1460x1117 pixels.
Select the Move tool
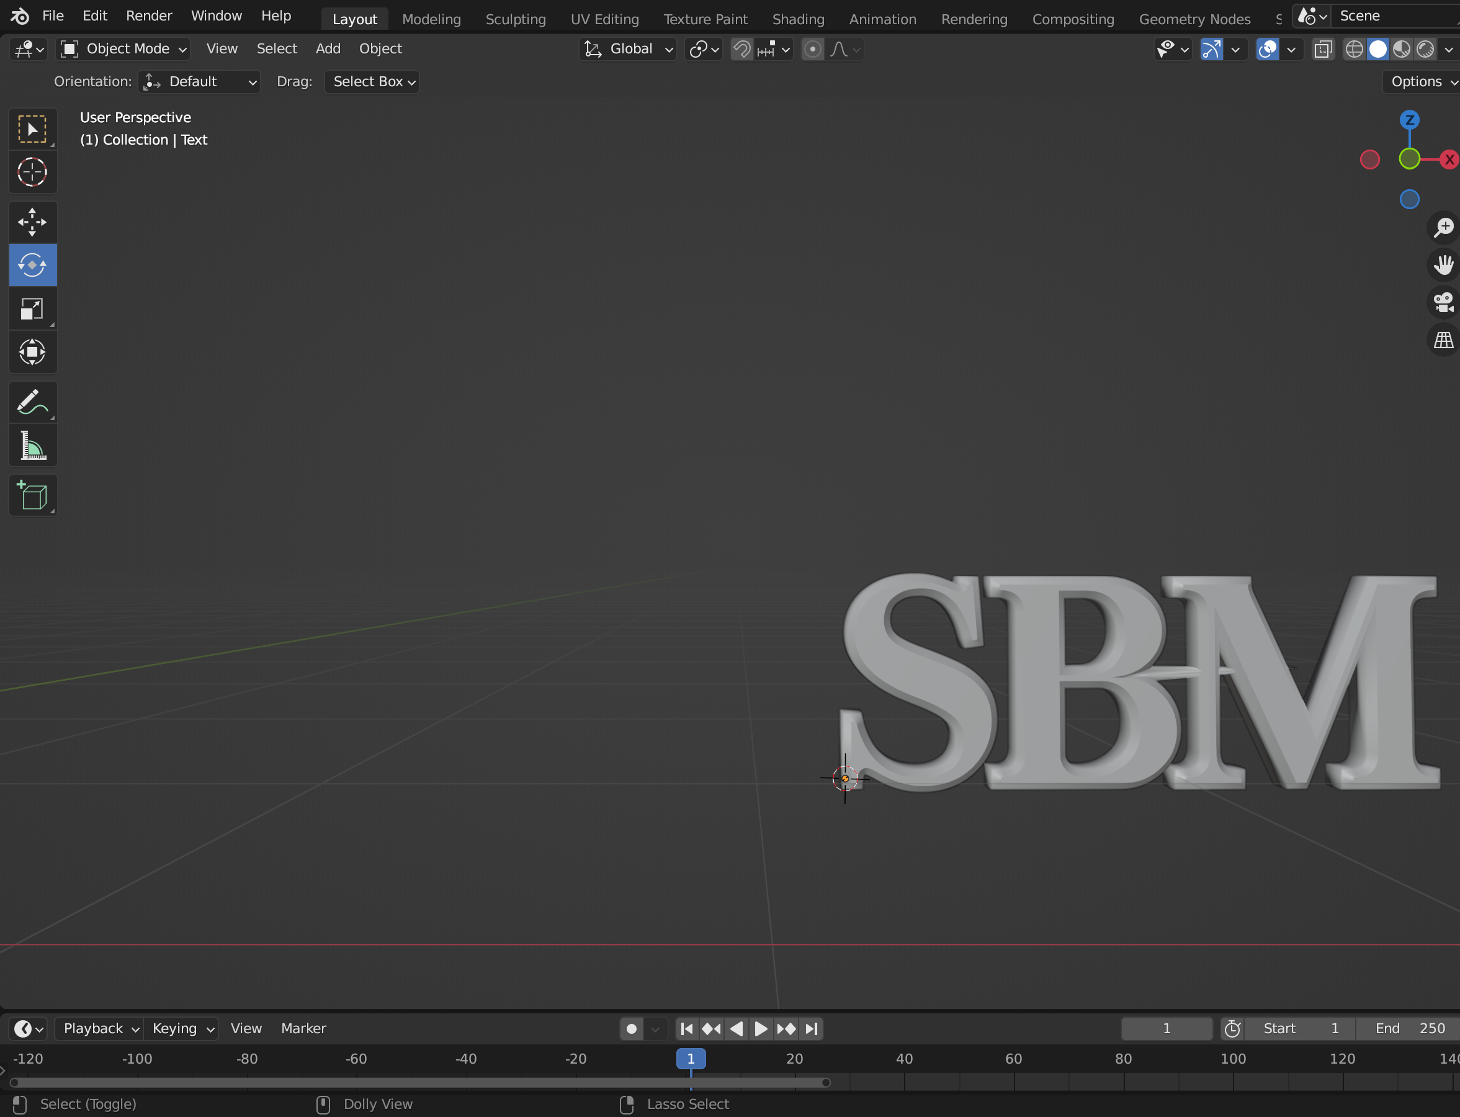point(33,222)
